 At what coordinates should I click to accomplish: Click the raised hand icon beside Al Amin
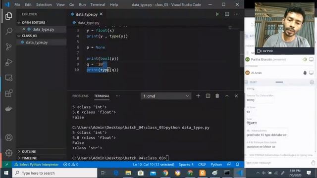[305, 73]
